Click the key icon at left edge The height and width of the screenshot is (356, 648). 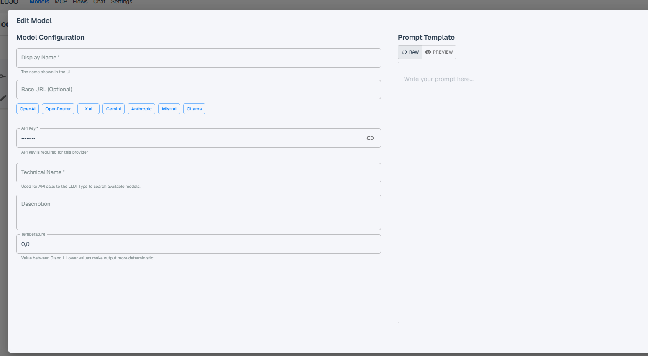coord(3,76)
